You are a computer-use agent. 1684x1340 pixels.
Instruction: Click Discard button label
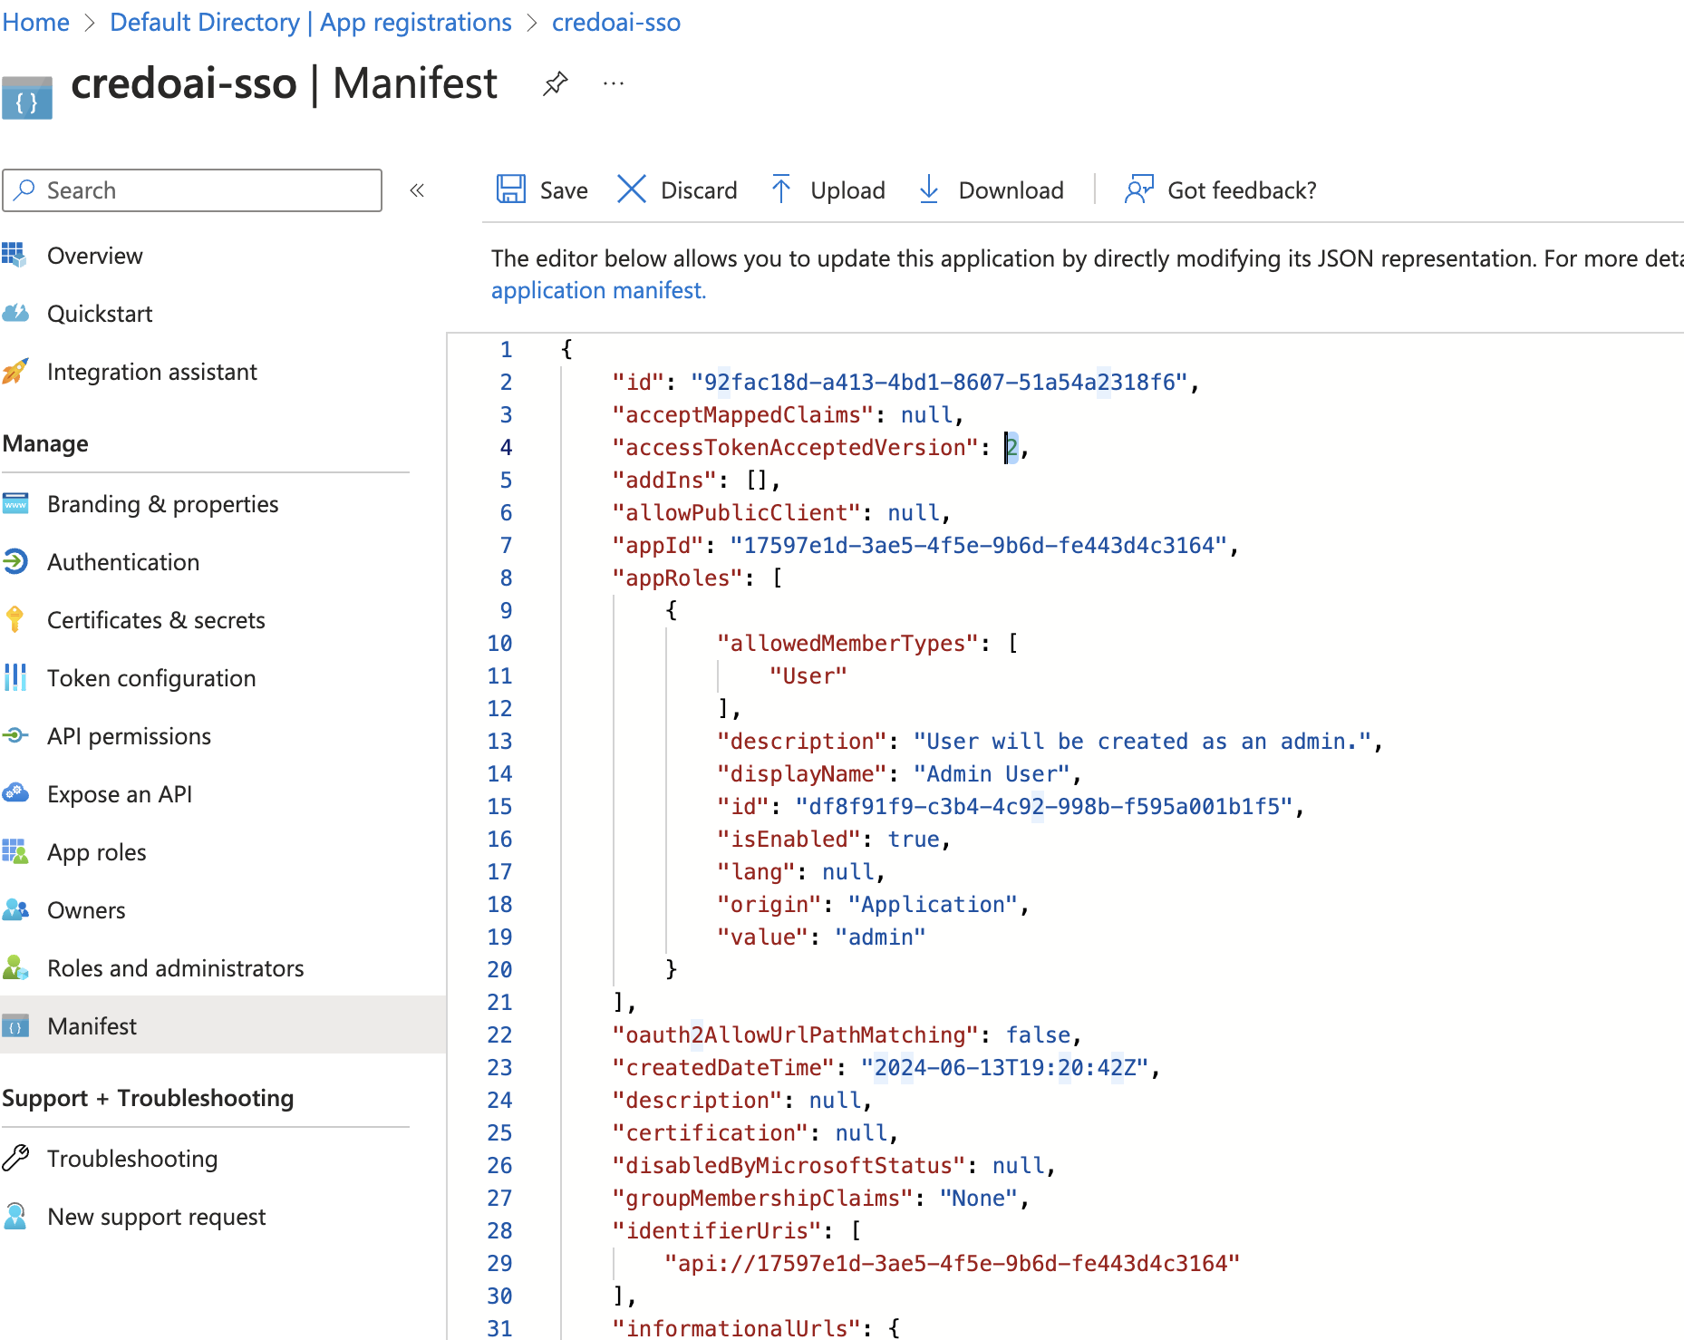click(x=699, y=190)
